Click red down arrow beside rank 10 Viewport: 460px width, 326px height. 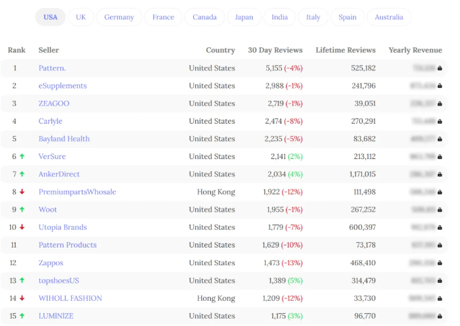coord(22,227)
